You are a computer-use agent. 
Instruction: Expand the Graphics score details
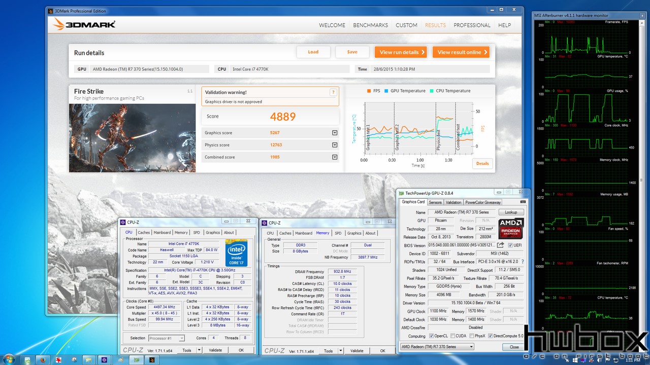335,133
